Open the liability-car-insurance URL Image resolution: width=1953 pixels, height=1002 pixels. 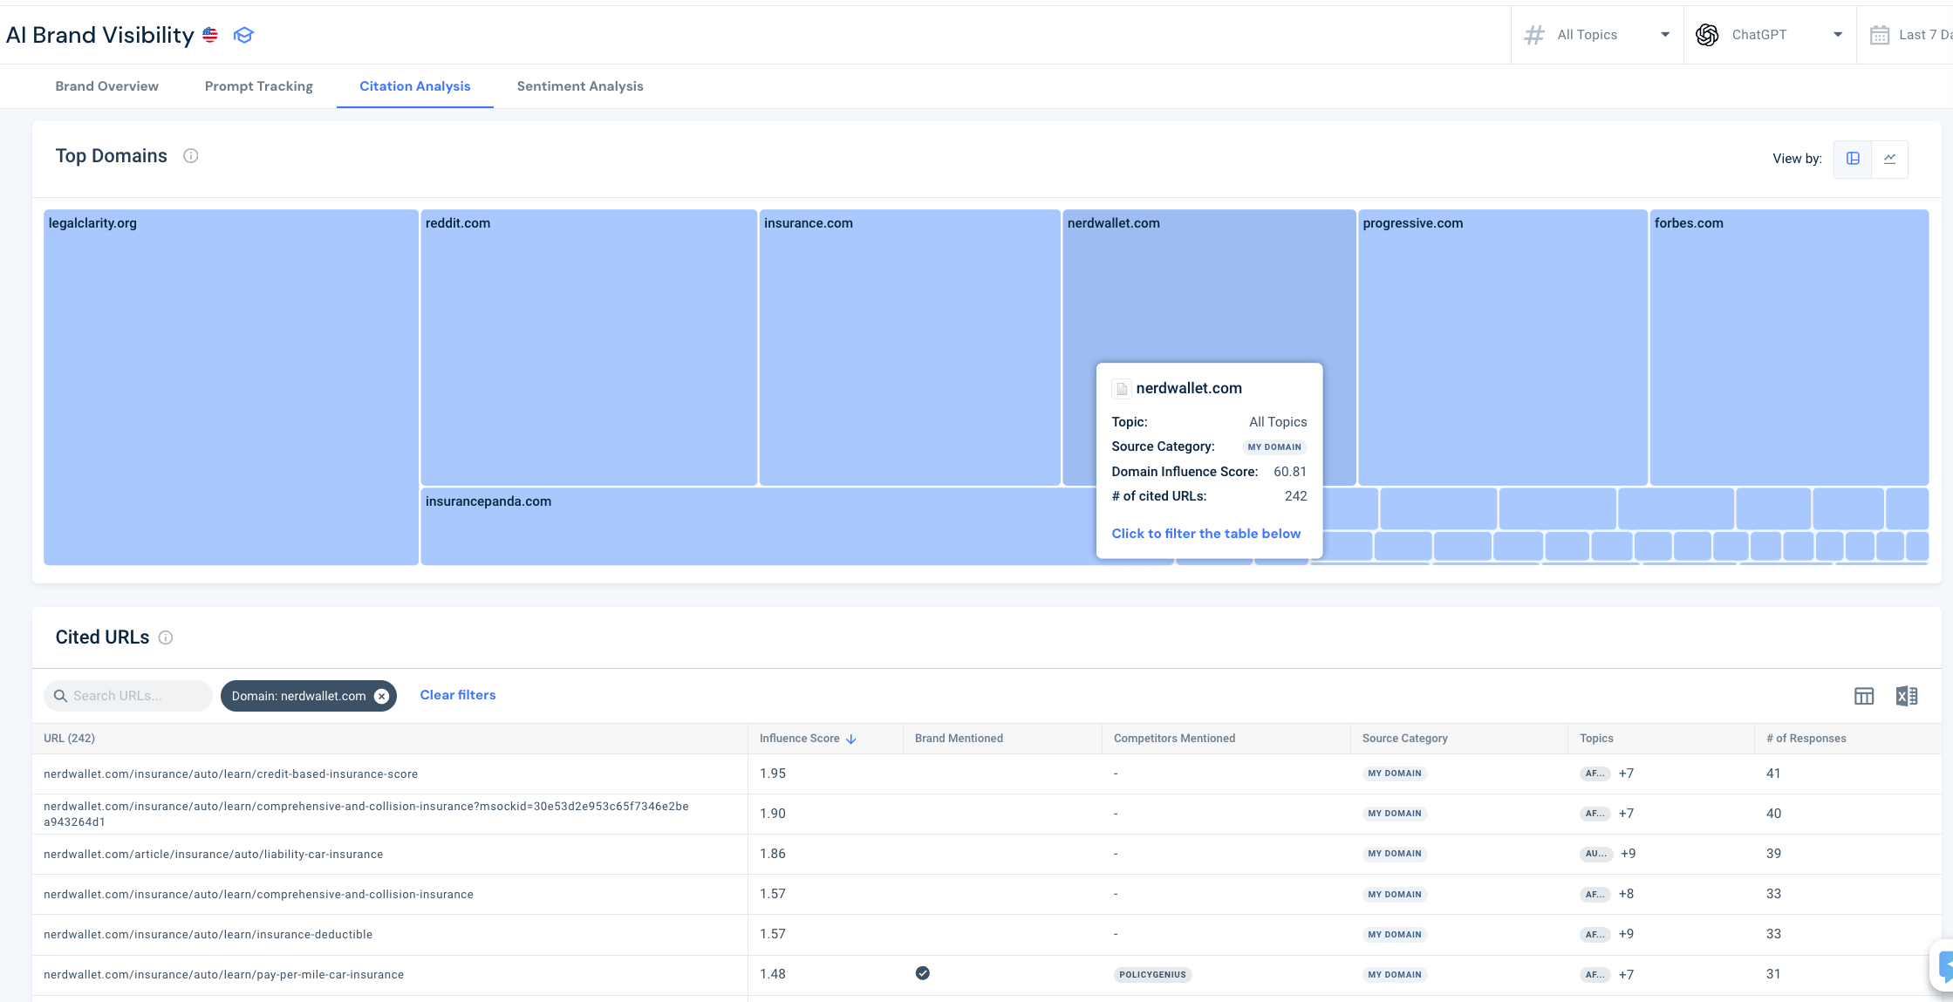[x=213, y=855]
